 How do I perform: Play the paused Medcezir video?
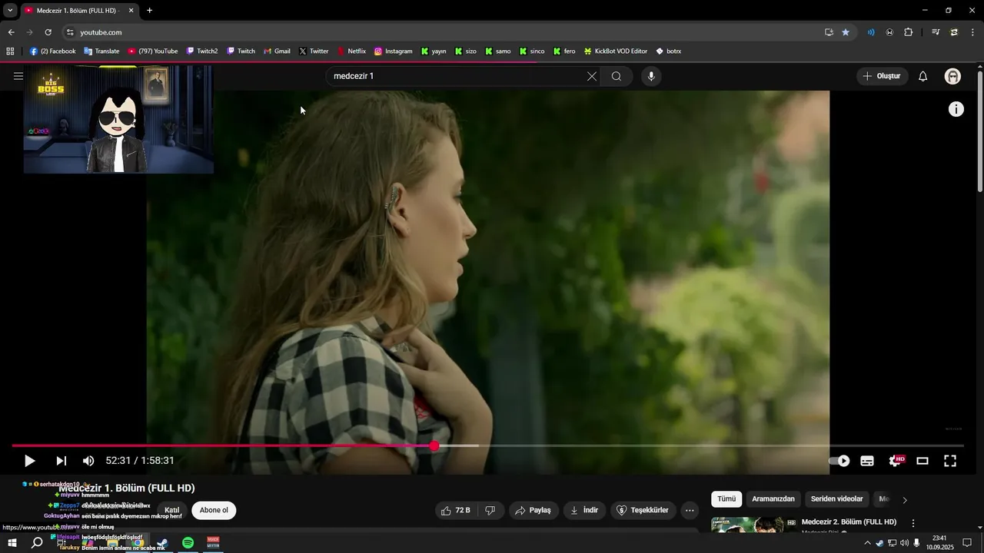(29, 461)
